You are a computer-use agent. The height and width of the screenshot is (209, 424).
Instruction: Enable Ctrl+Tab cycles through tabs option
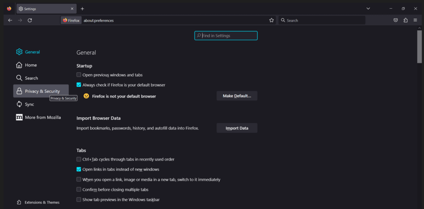[x=79, y=159]
